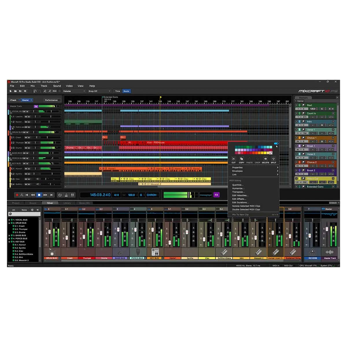This screenshot has width=347, height=347.
Task: Click the Performance button
Action: (x=51, y=100)
